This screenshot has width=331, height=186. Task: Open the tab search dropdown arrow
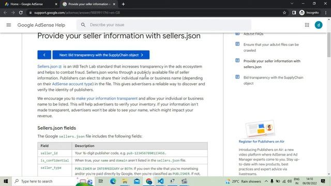tap(292, 4)
